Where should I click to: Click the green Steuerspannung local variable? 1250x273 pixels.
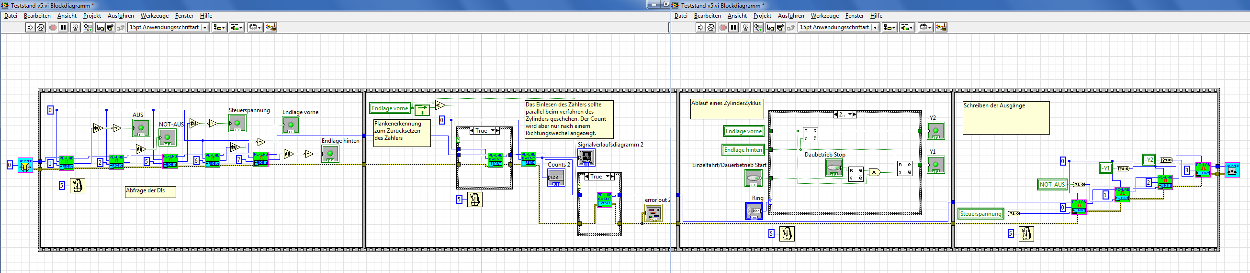pos(980,214)
